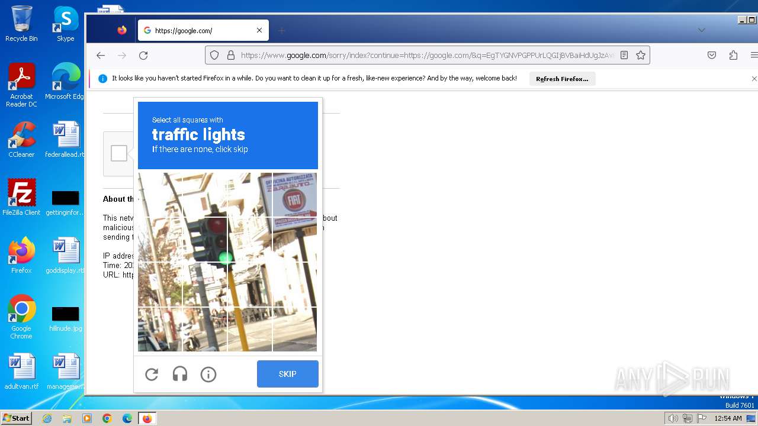Reload the captcha challenge image
758x426 pixels.
[x=152, y=374]
